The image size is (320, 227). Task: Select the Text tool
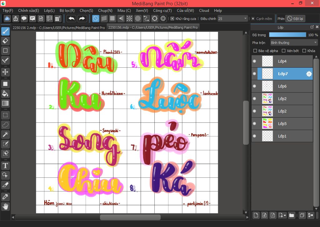tap(5, 166)
